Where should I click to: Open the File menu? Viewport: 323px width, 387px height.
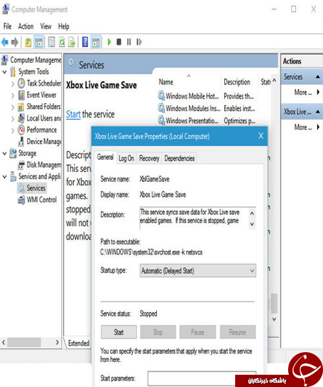pos(7,26)
